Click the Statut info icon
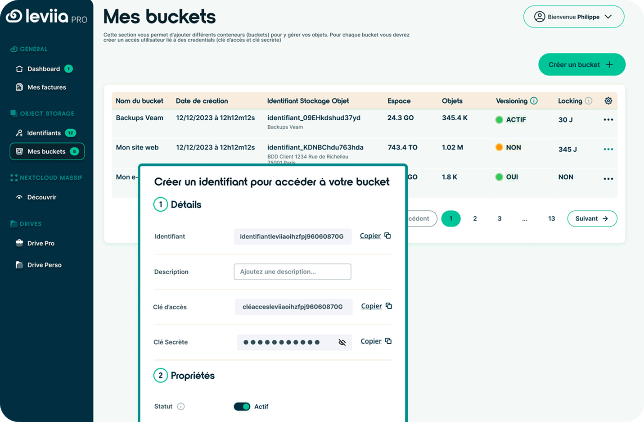 pos(181,406)
